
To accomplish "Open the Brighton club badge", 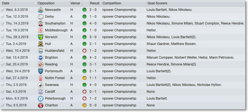I will [41, 58].
